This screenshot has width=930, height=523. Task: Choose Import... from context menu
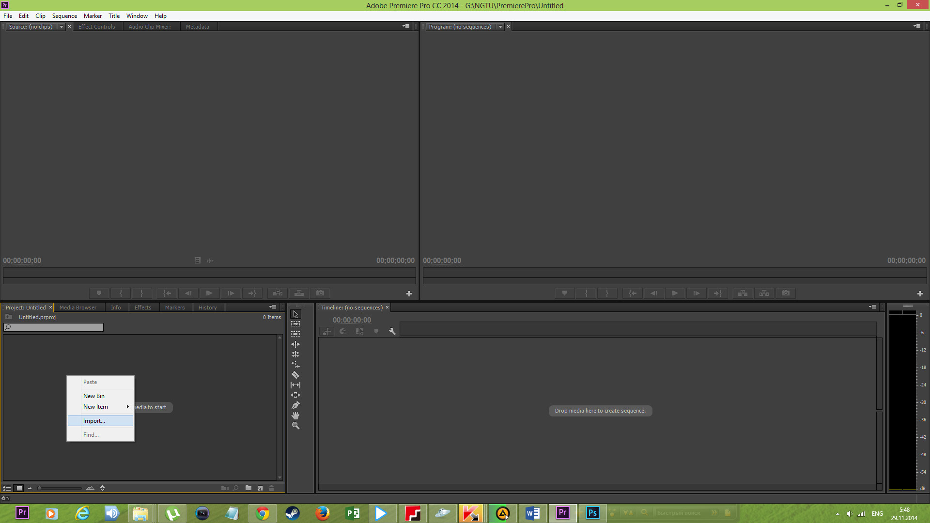click(100, 421)
